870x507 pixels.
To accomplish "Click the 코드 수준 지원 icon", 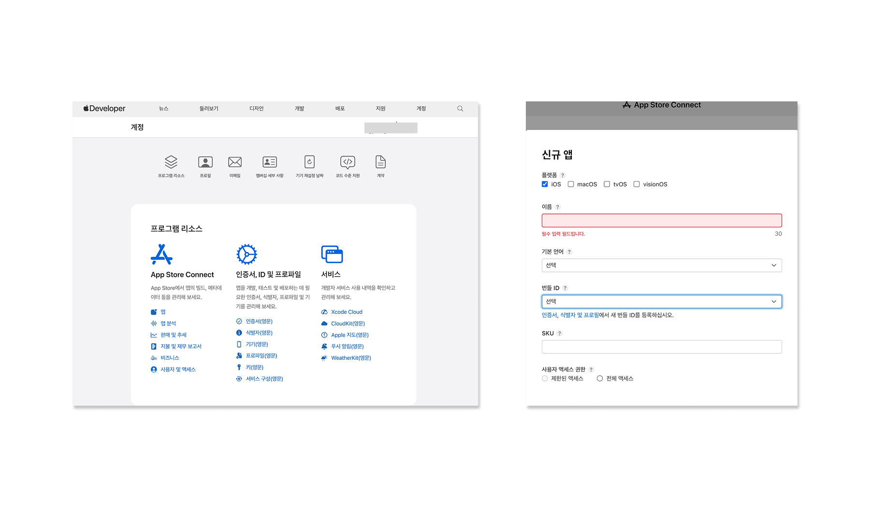I will [348, 162].
